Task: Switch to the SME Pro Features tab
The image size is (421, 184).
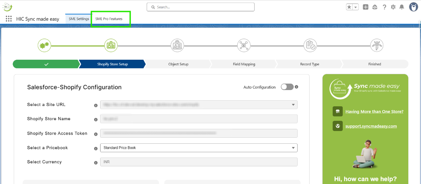Action: [109, 19]
